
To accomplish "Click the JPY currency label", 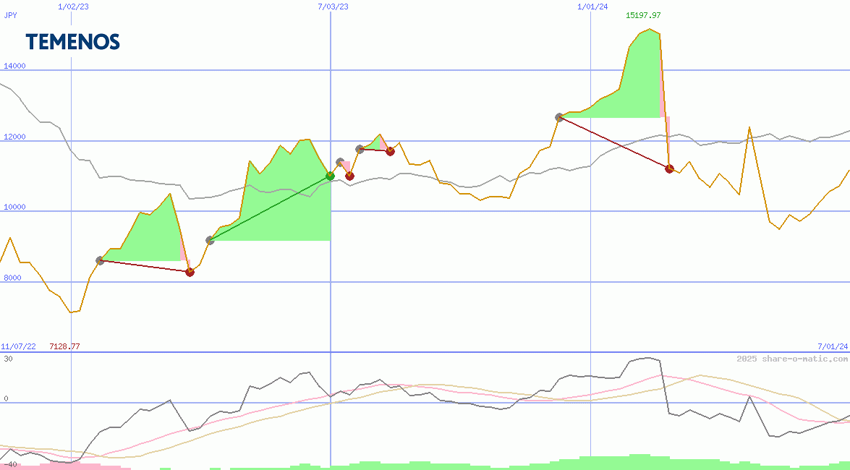I will point(11,16).
